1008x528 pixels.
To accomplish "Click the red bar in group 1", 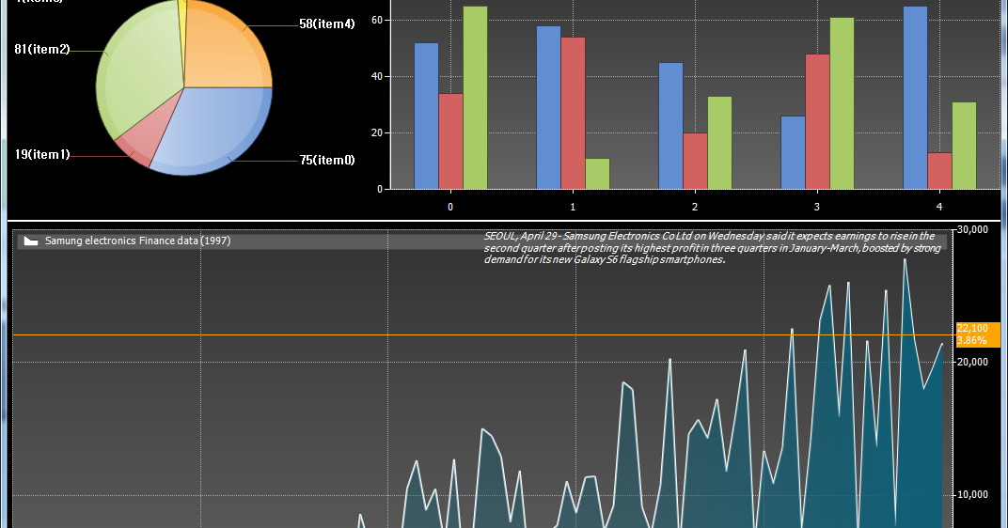I will coord(573,113).
